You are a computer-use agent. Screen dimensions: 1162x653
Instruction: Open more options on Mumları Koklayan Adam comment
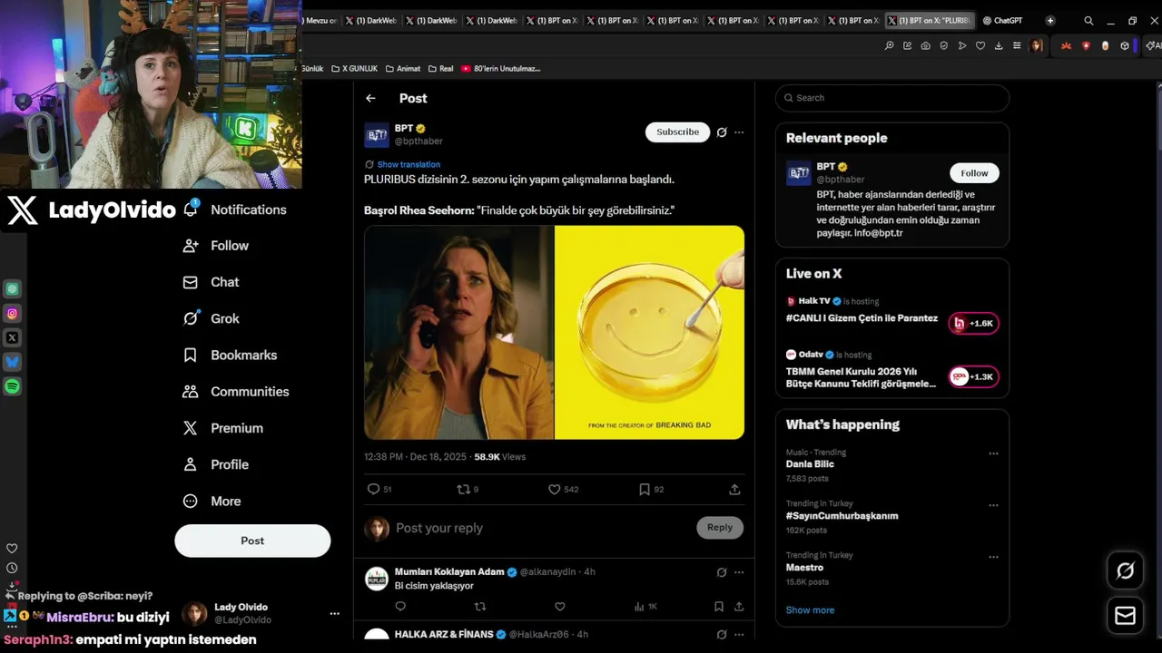click(739, 572)
